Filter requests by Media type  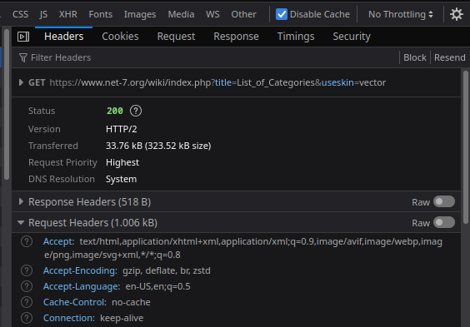pyautogui.click(x=181, y=14)
